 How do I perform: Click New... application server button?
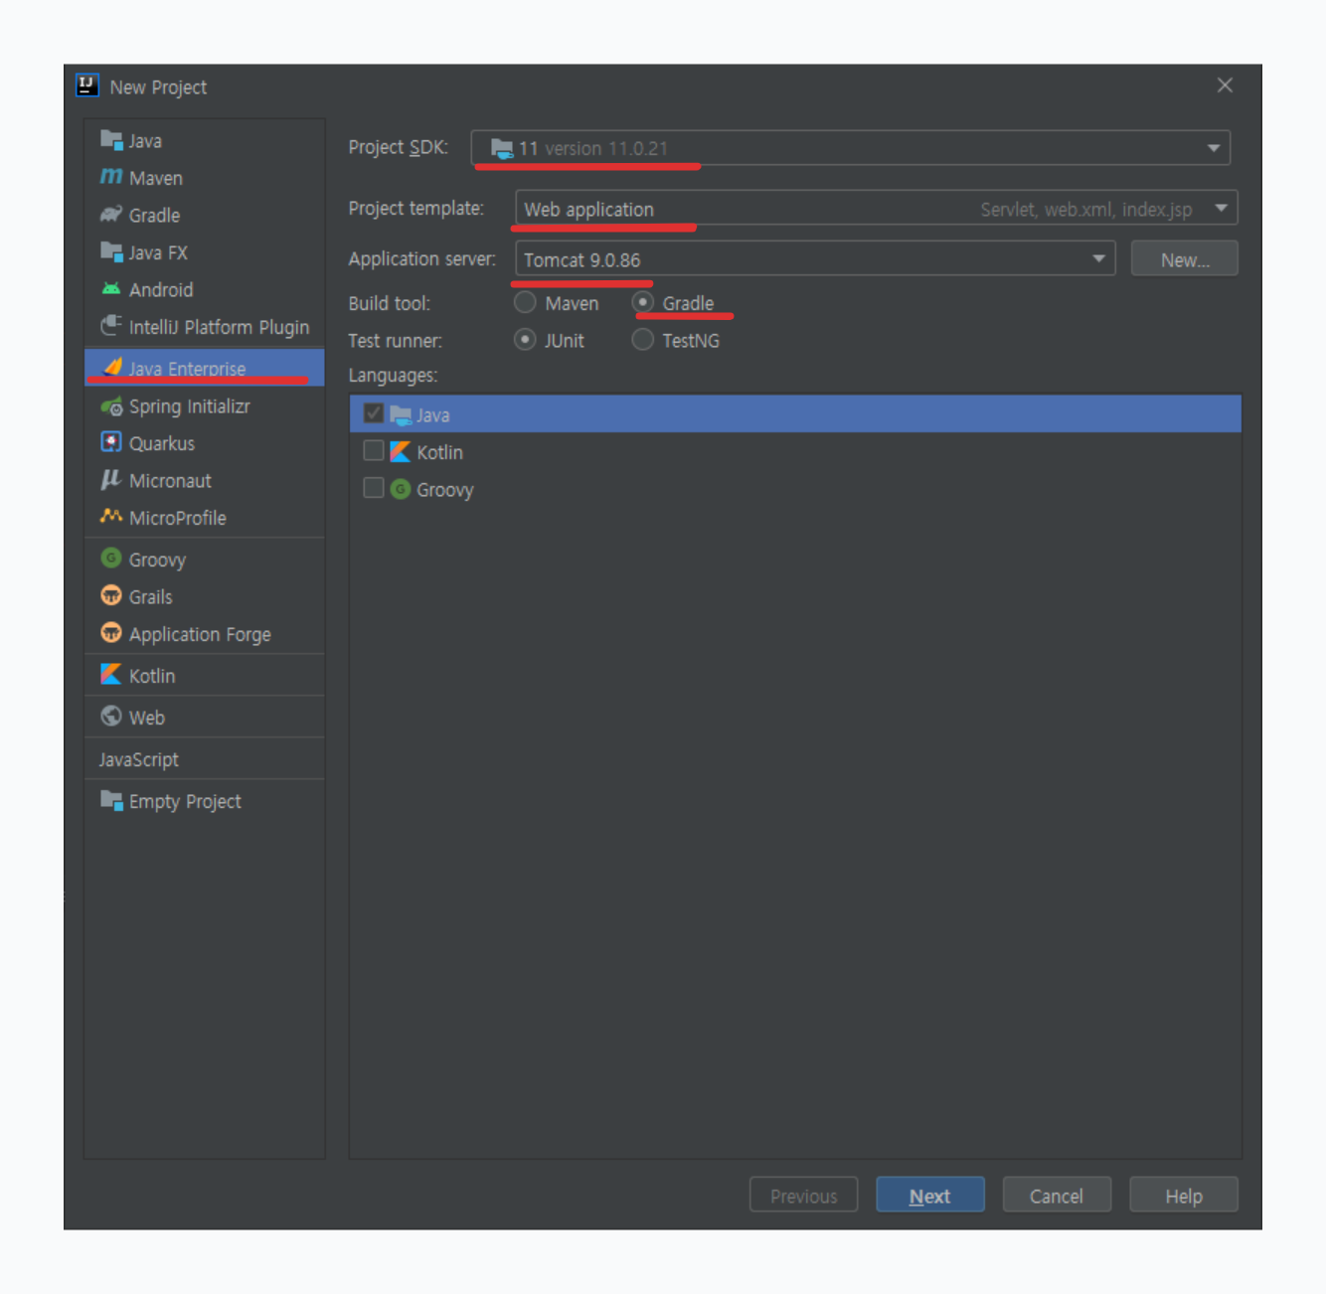tap(1184, 259)
